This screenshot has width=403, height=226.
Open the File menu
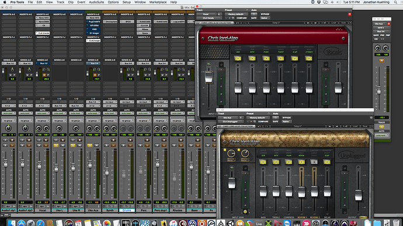click(30, 2)
